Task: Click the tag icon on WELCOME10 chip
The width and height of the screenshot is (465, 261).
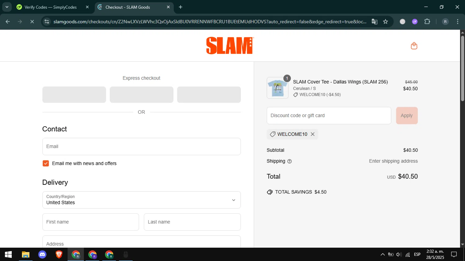Action: click(x=272, y=134)
